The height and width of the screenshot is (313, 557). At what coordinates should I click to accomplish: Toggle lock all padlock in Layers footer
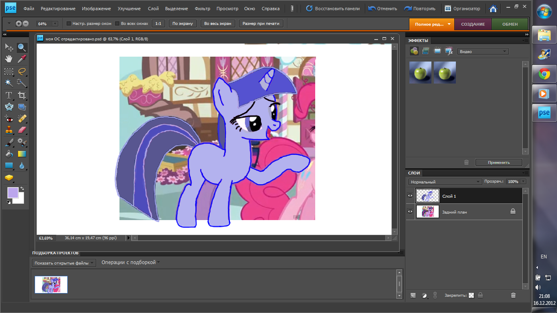pyautogui.click(x=480, y=295)
